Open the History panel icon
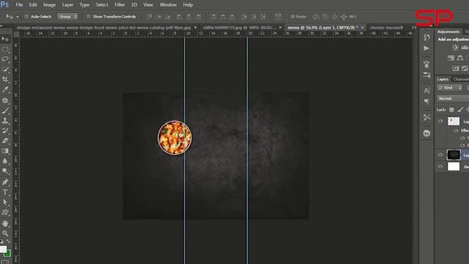This screenshot has width=469, height=264. (x=426, y=37)
